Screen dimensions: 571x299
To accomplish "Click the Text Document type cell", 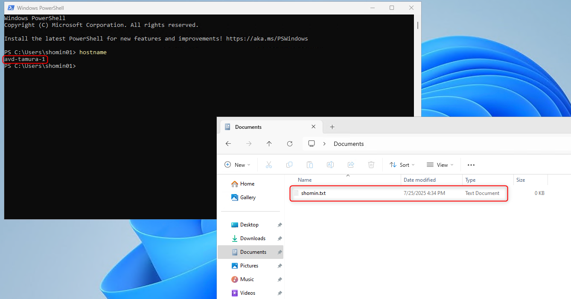I will pyautogui.click(x=482, y=193).
